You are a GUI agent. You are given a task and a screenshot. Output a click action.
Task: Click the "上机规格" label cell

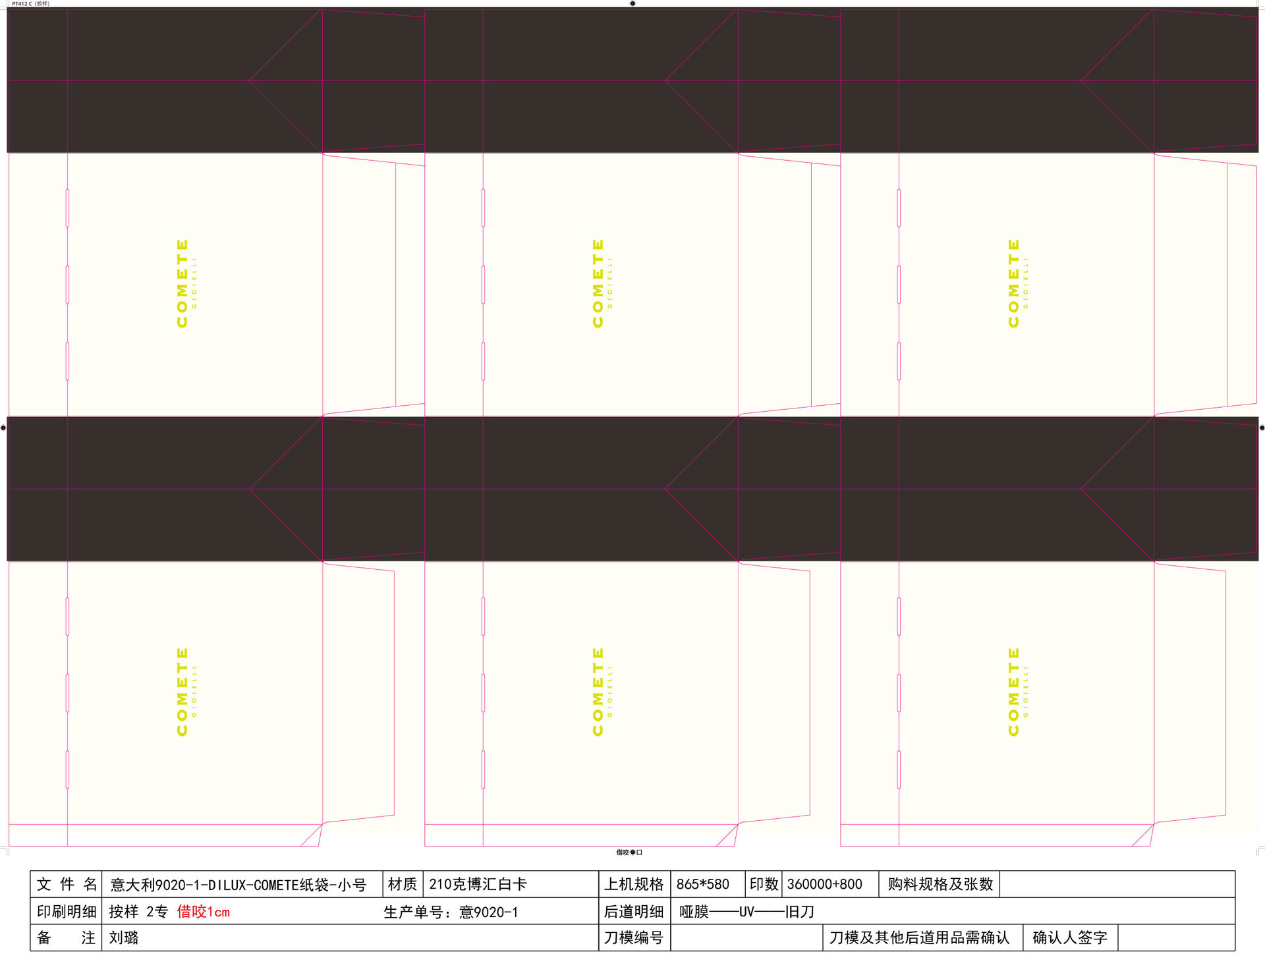tap(634, 884)
